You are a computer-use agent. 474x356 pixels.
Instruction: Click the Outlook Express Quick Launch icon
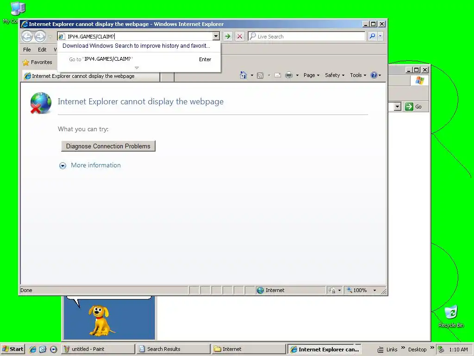43,350
